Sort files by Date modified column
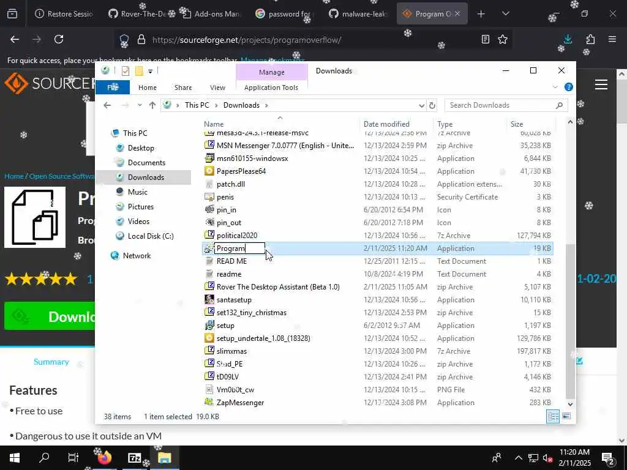This screenshot has width=627, height=470. (x=396, y=124)
